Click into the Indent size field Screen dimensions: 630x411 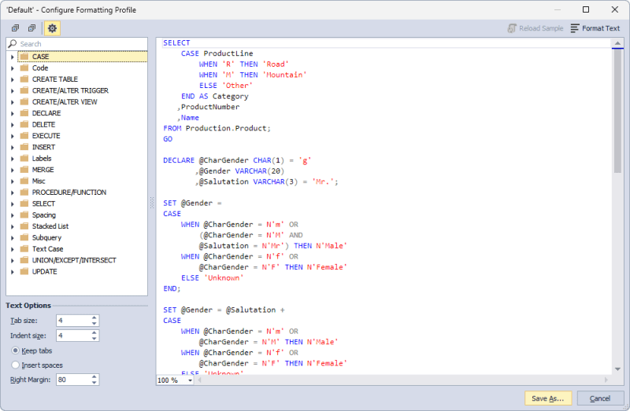(73, 336)
